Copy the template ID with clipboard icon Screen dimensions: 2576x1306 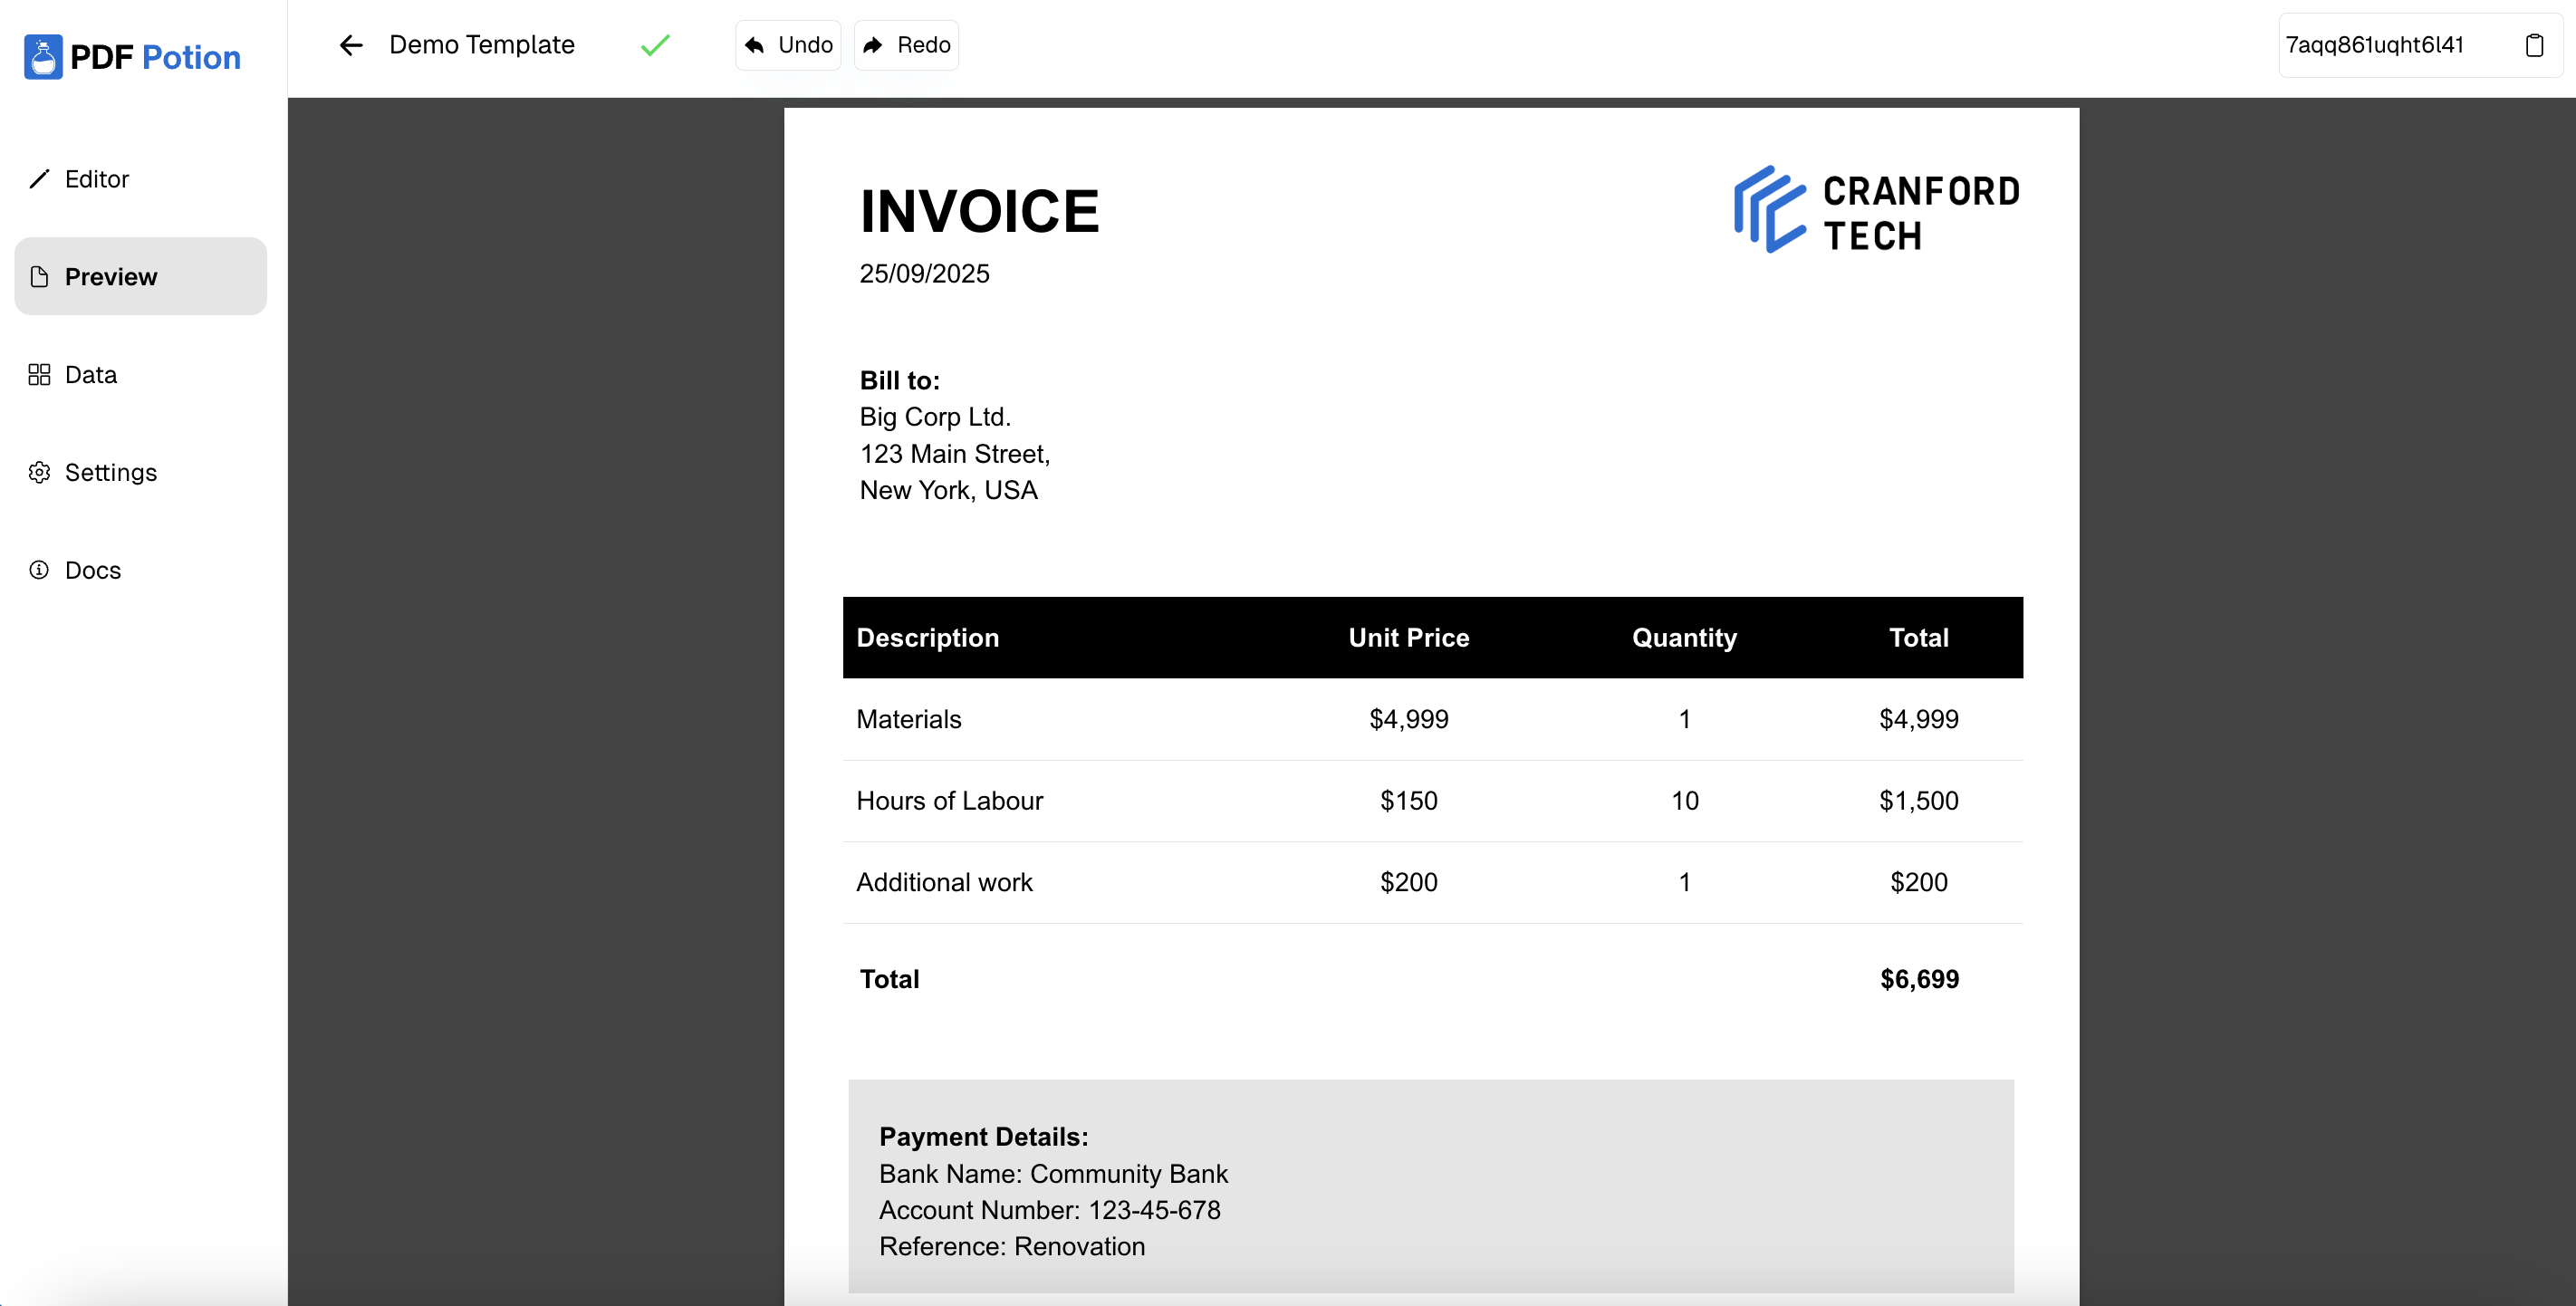(2533, 45)
